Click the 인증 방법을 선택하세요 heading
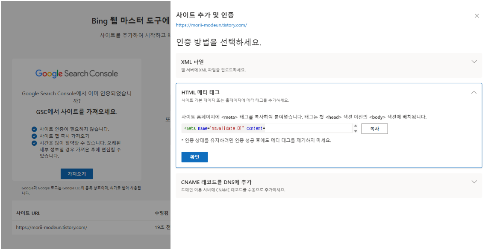Screen dimensions: 491x250 click(218, 42)
